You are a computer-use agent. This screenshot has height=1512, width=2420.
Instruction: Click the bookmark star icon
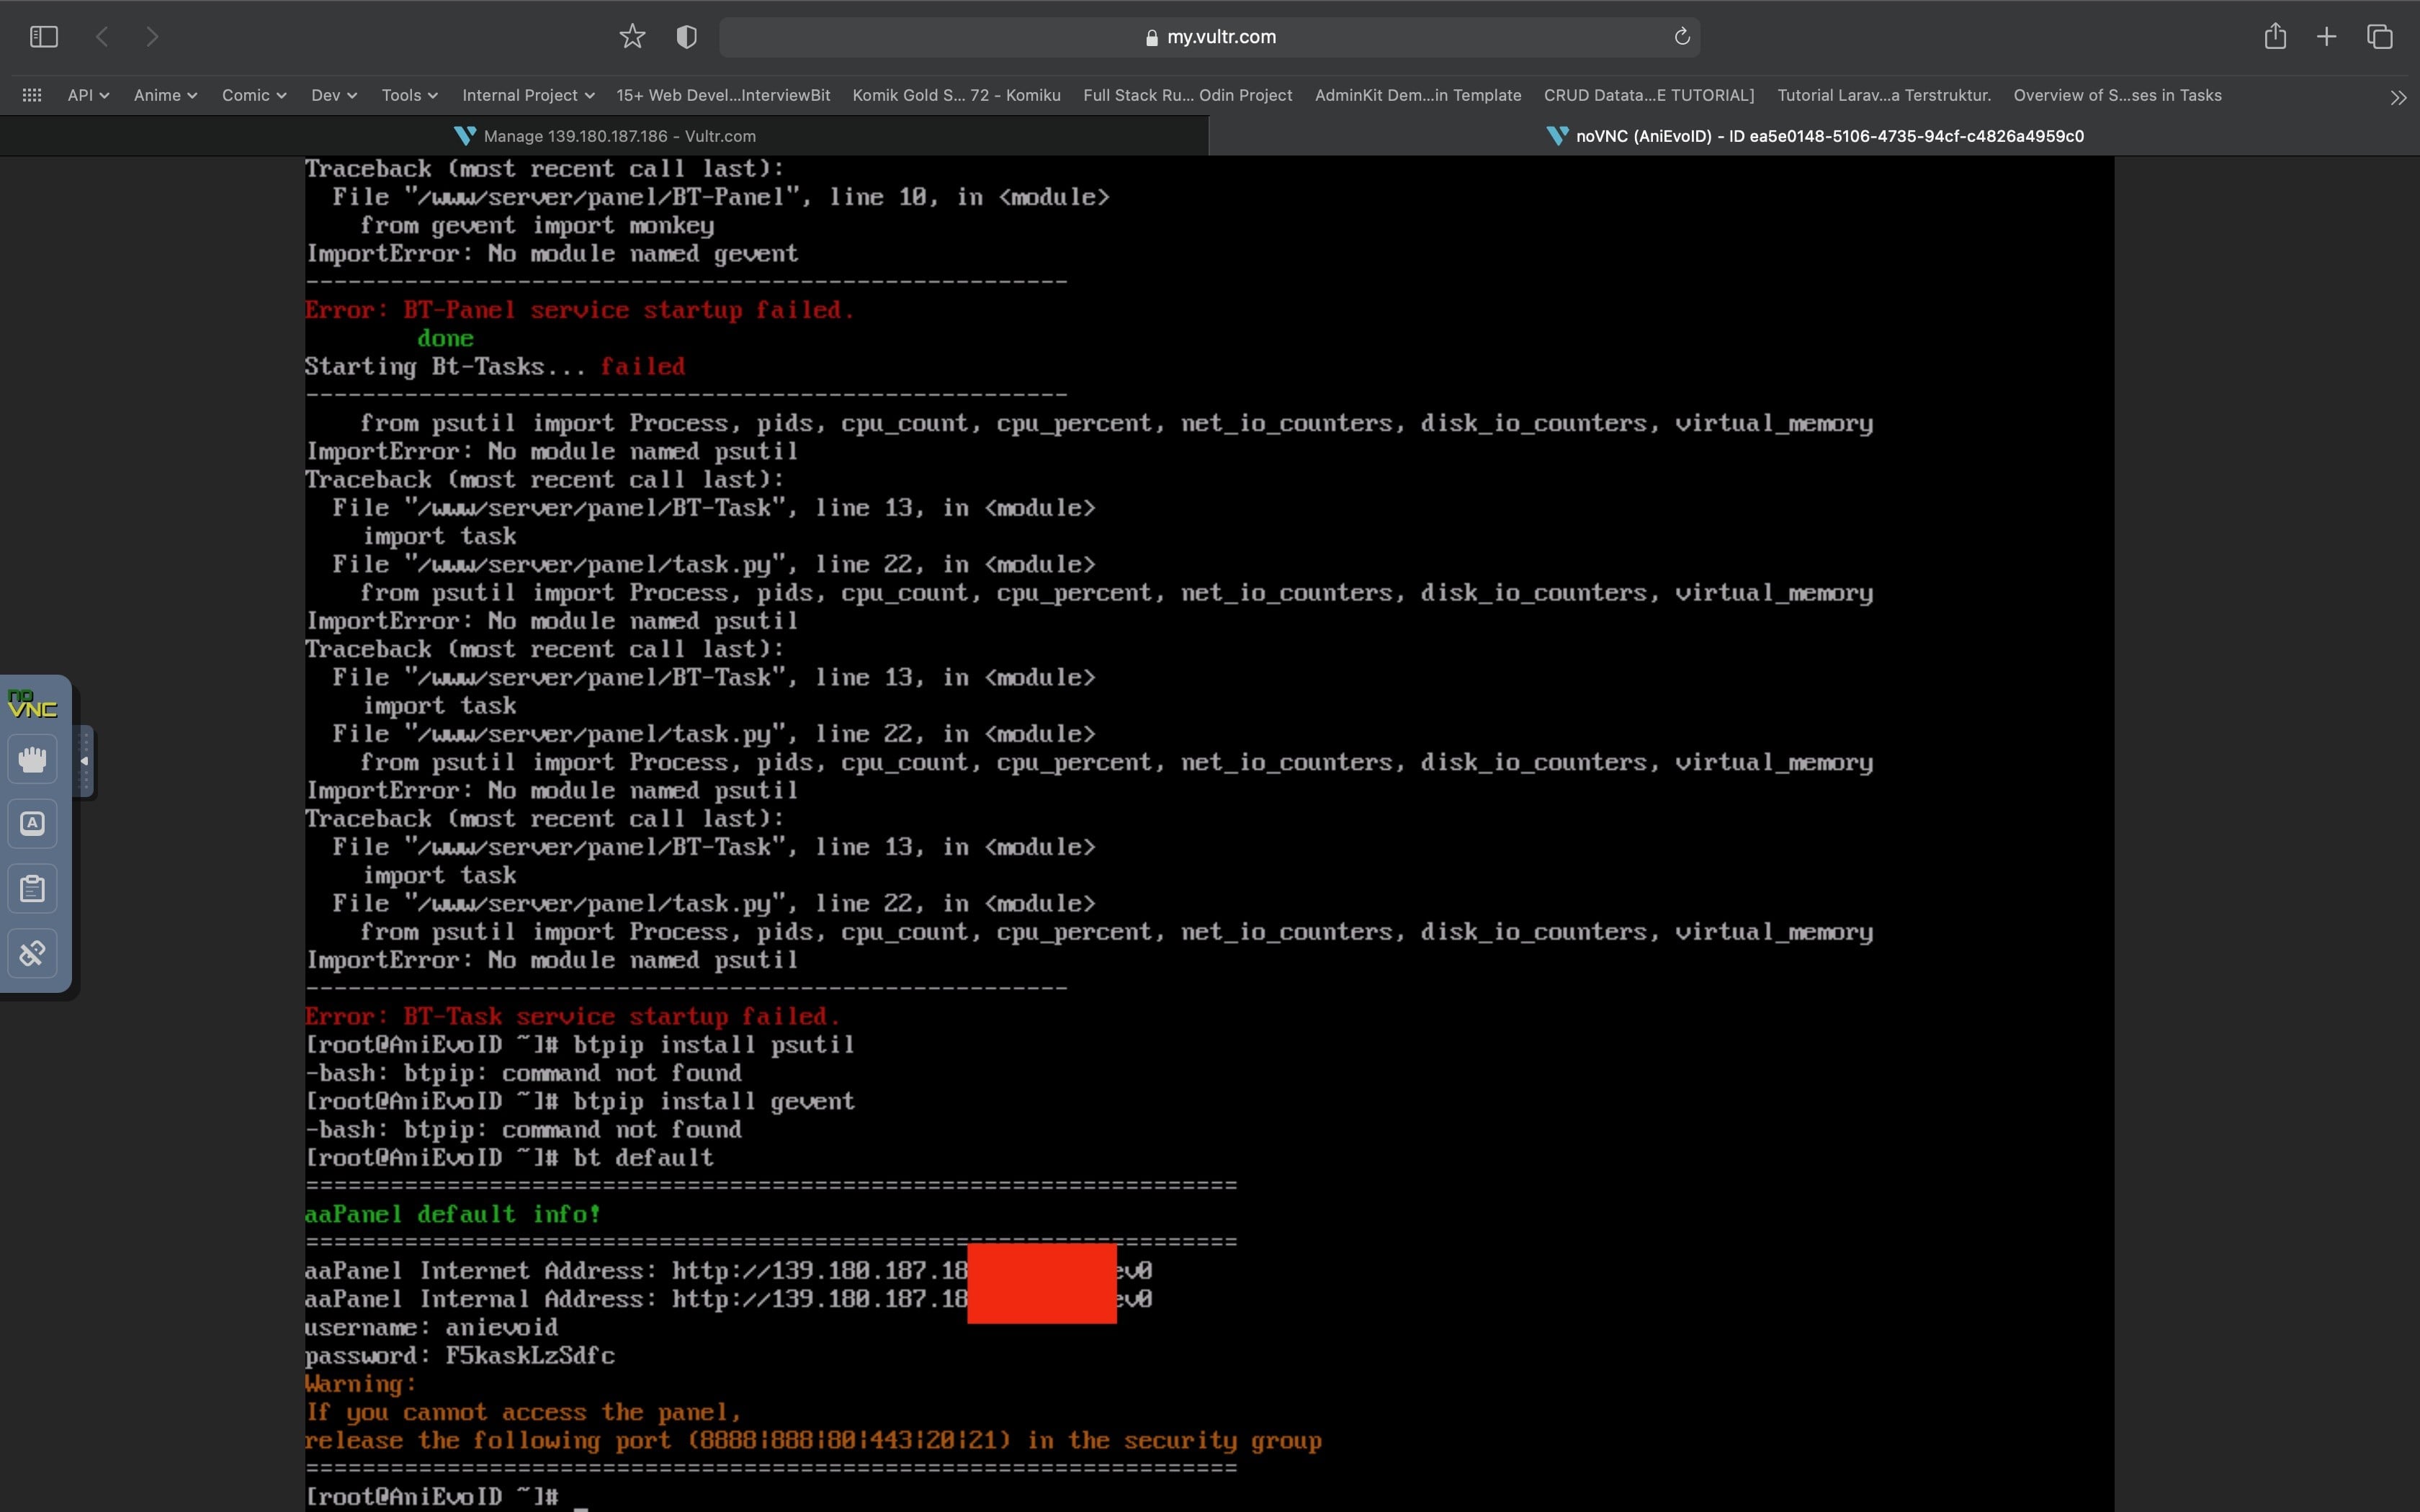point(632,37)
